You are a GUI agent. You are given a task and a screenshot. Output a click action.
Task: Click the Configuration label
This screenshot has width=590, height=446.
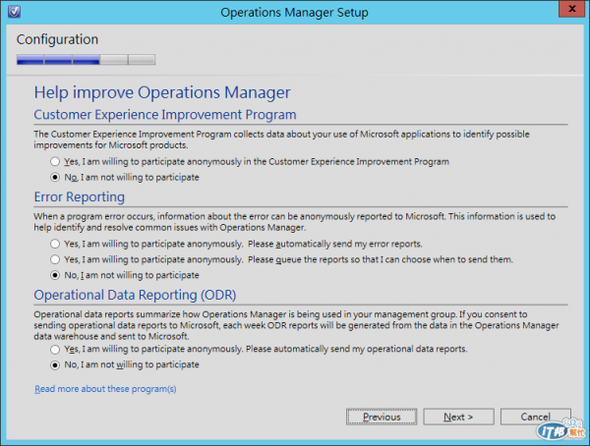[x=57, y=39]
